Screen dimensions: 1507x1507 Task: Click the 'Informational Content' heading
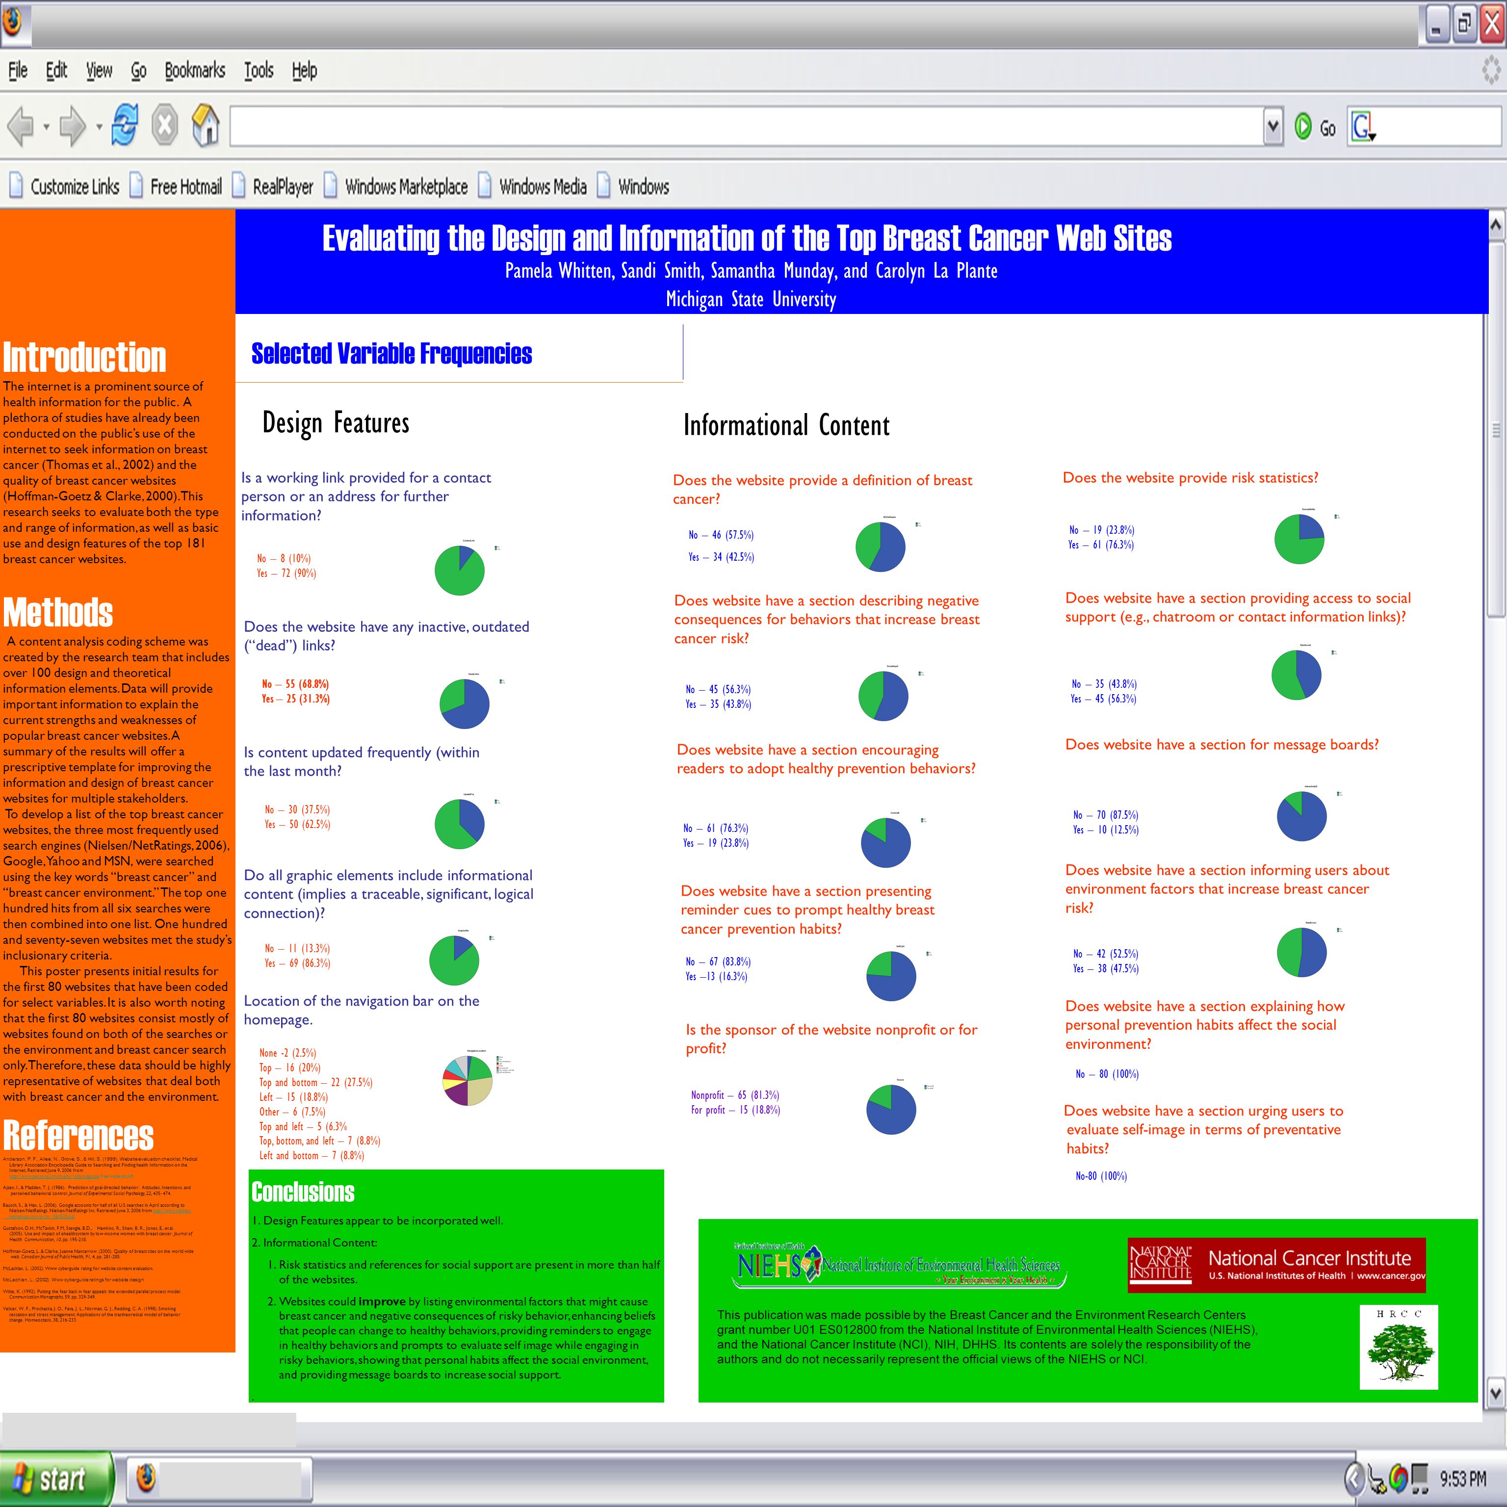point(786,425)
